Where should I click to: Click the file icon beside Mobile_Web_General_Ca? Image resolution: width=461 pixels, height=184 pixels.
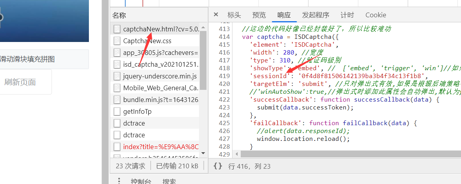(x=117, y=88)
